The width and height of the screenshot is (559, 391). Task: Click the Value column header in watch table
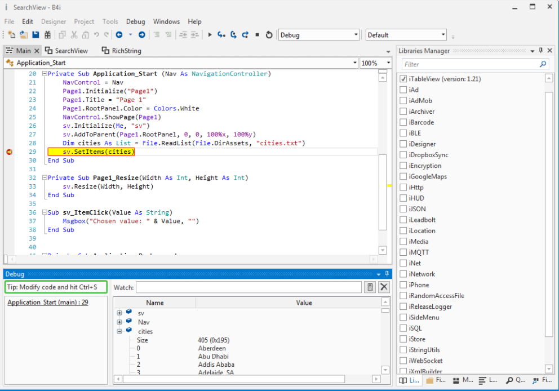coord(304,303)
